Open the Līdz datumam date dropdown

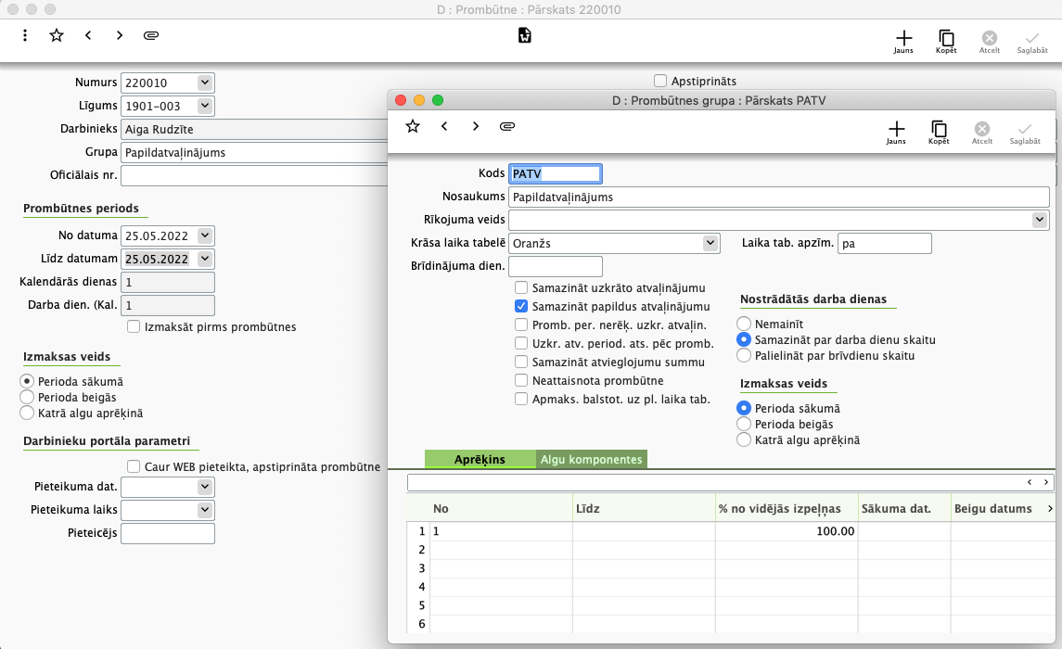click(x=205, y=259)
